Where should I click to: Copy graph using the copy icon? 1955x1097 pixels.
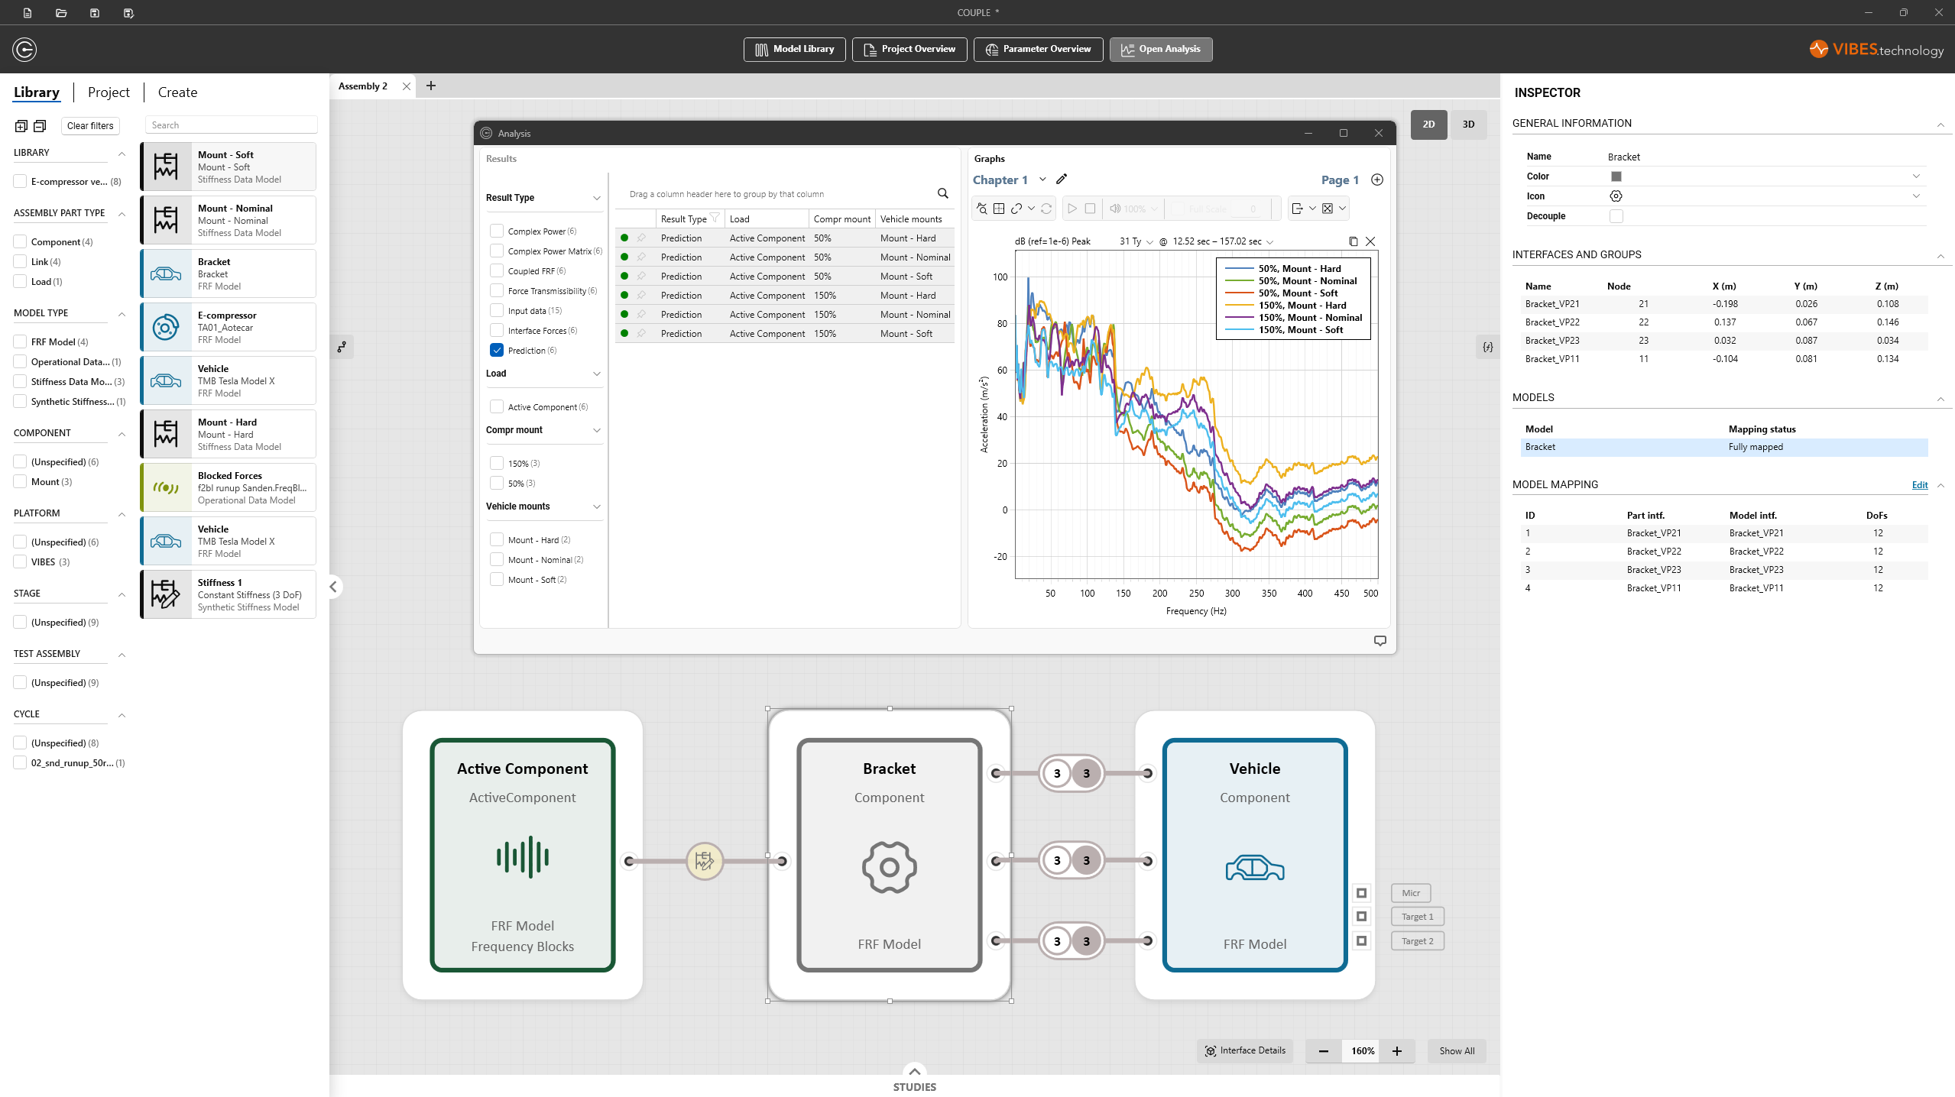point(1353,241)
